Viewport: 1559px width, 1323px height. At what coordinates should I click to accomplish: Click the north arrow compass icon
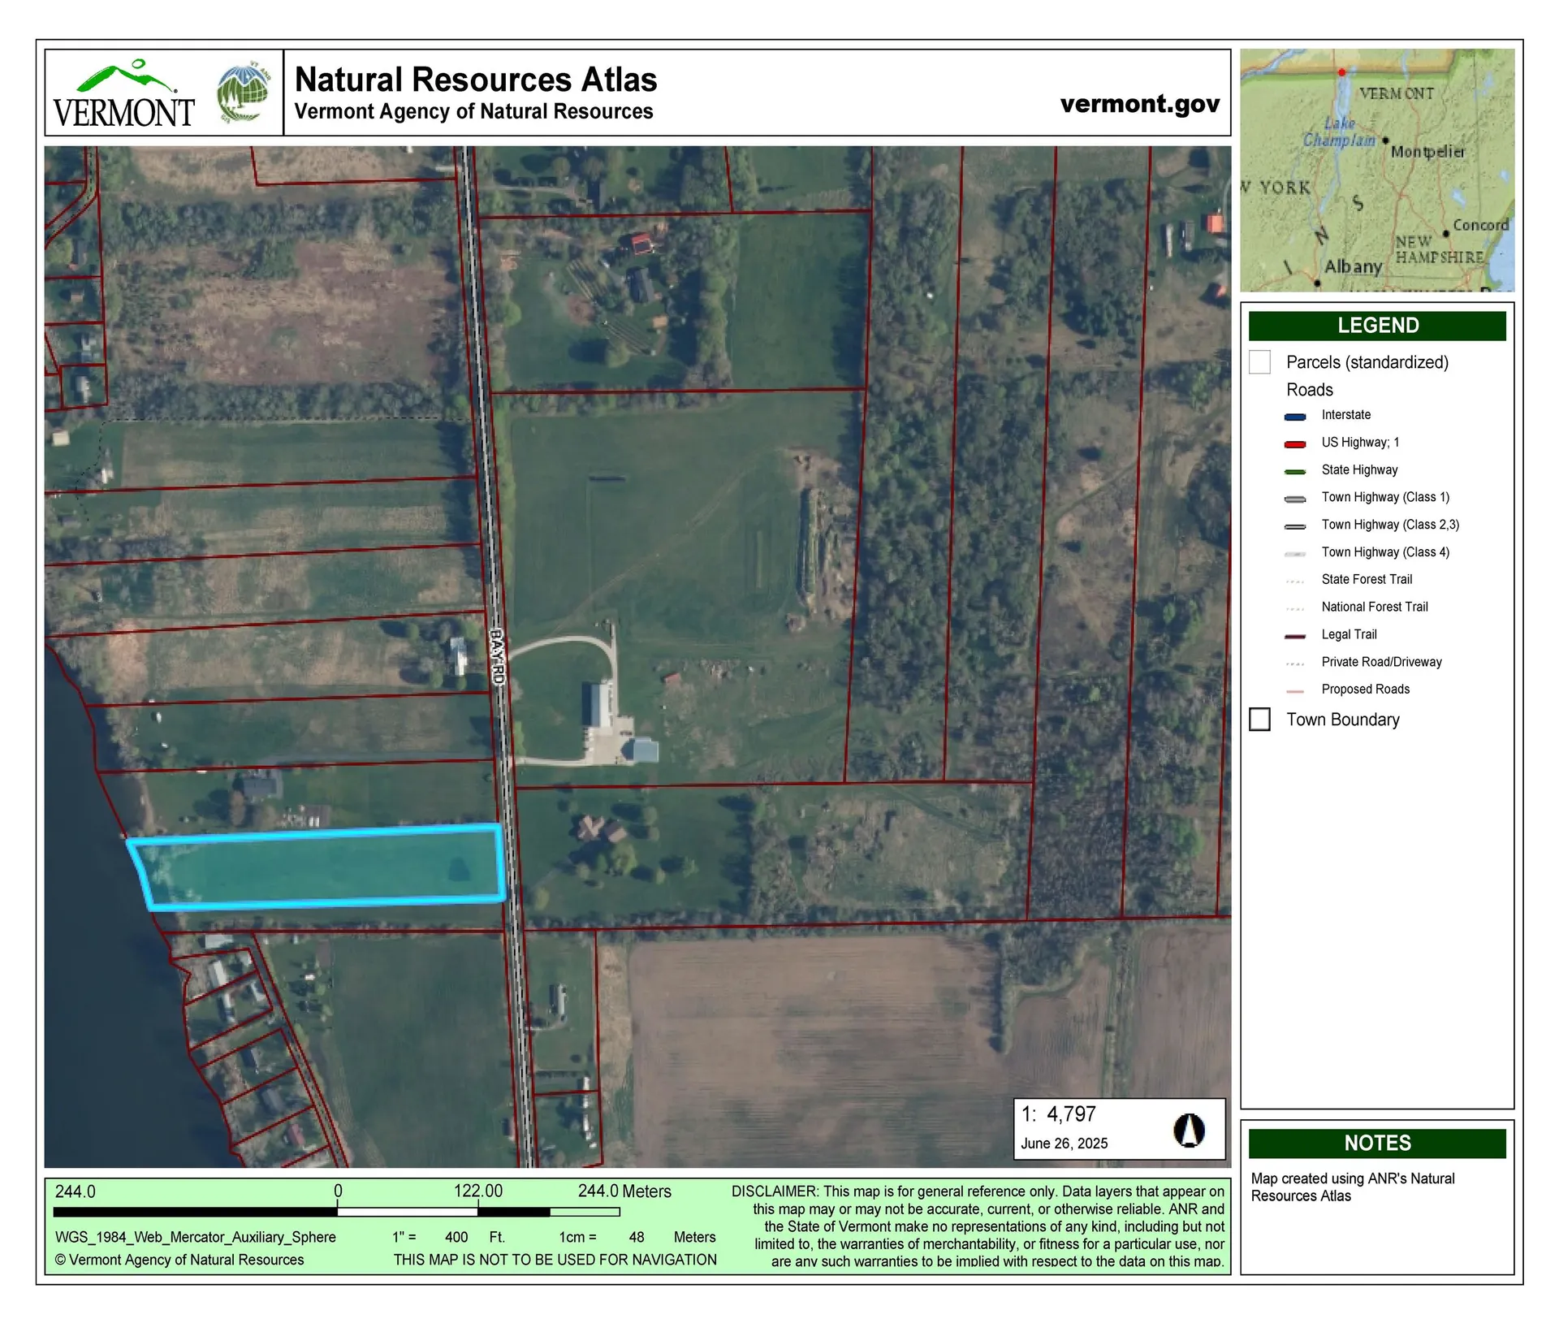point(1189,1128)
